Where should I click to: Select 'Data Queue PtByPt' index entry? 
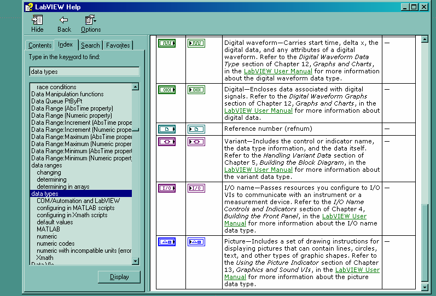tap(57, 101)
